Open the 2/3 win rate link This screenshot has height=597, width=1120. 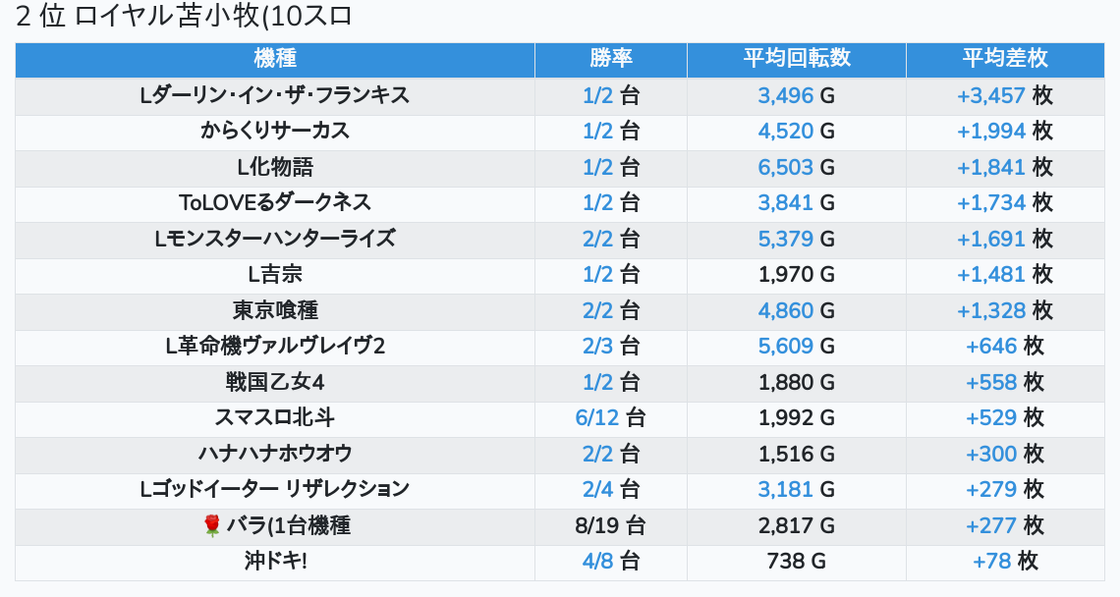click(597, 347)
